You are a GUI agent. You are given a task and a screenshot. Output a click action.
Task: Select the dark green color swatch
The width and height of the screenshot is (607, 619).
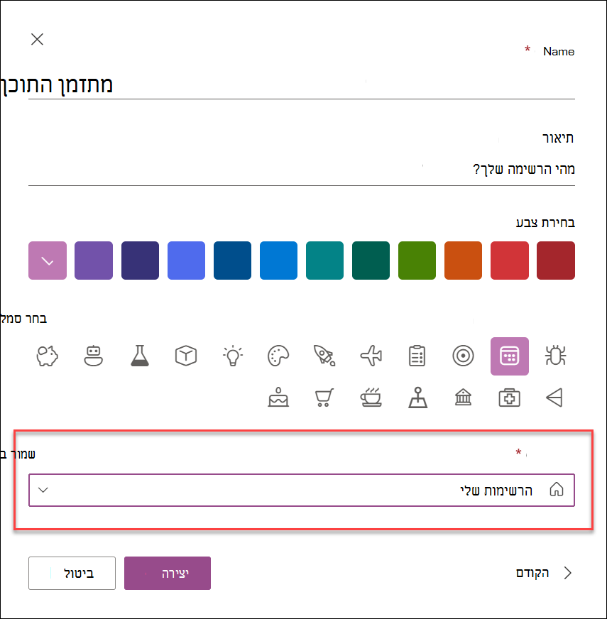pos(371,261)
